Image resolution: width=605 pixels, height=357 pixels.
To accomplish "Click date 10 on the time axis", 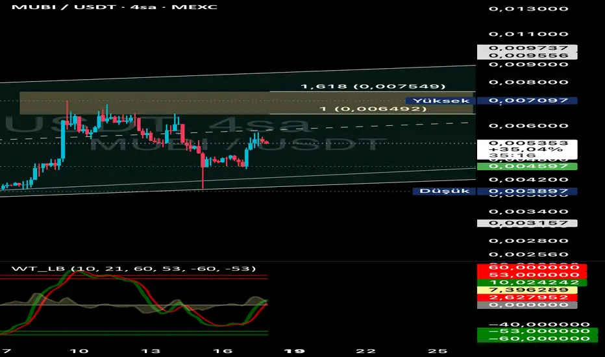I will coord(79,351).
